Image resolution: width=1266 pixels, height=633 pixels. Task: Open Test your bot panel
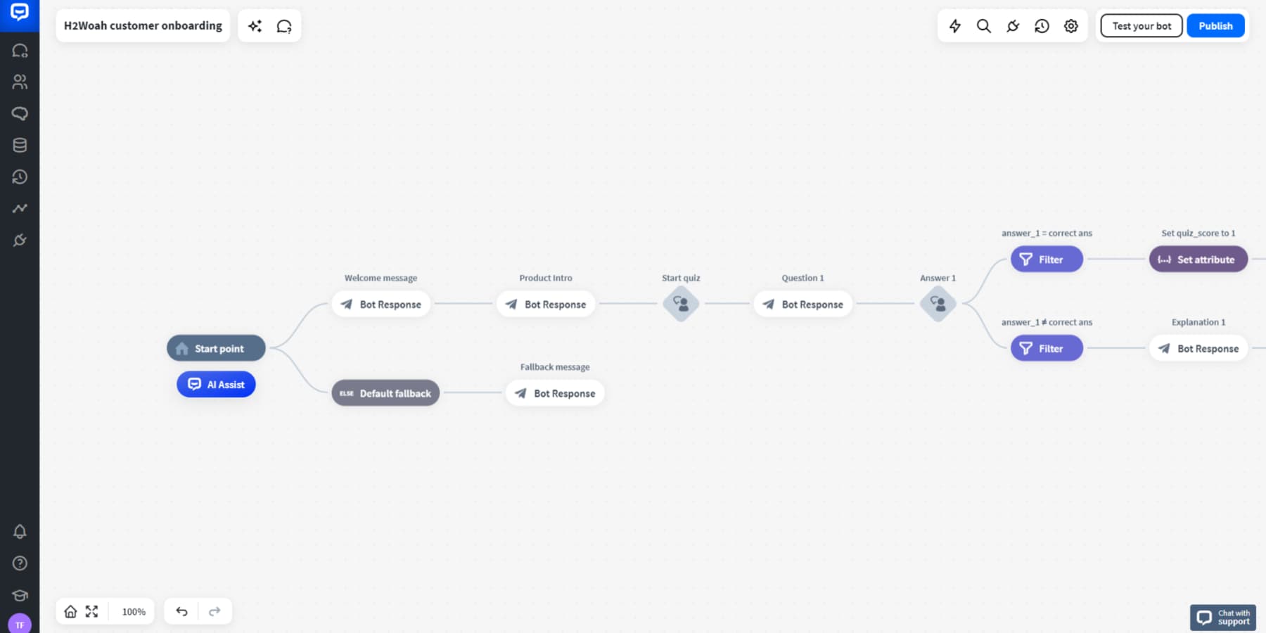point(1140,25)
